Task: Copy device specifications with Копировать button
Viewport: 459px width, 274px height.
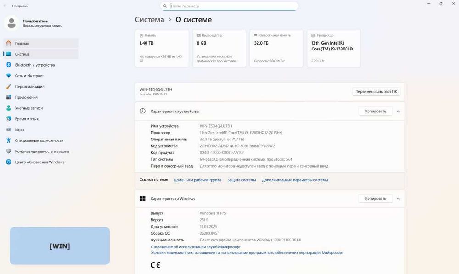Action: pyautogui.click(x=375, y=111)
